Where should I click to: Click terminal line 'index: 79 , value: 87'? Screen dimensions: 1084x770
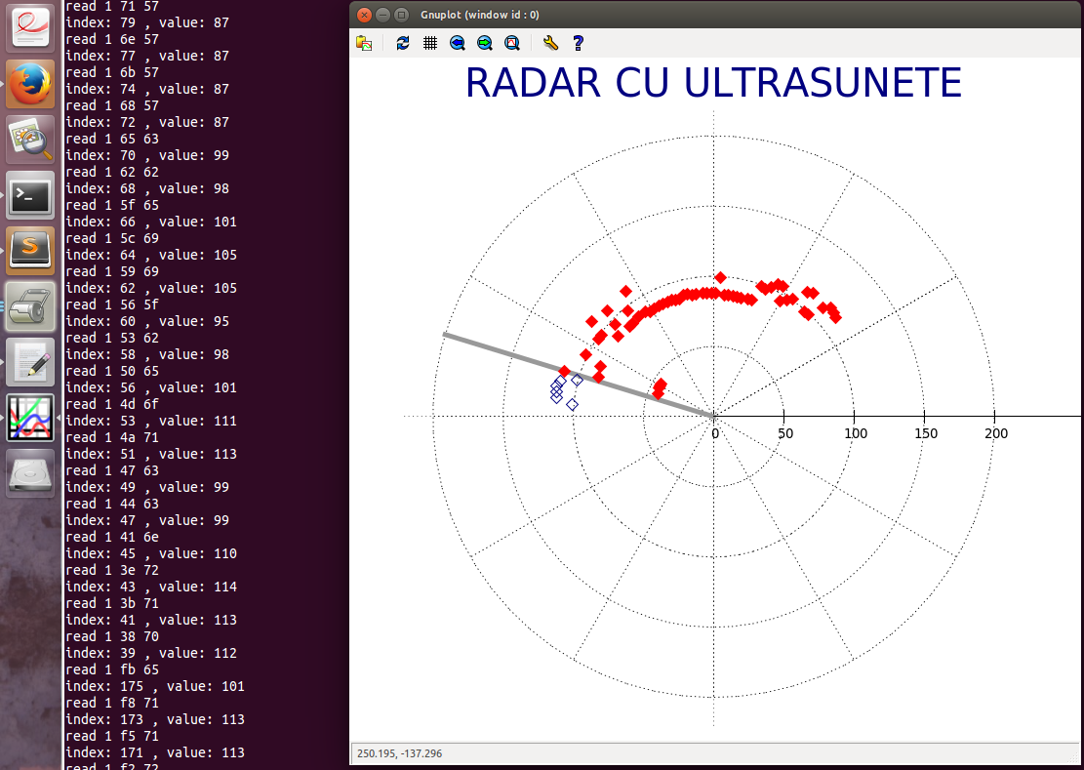[147, 22]
